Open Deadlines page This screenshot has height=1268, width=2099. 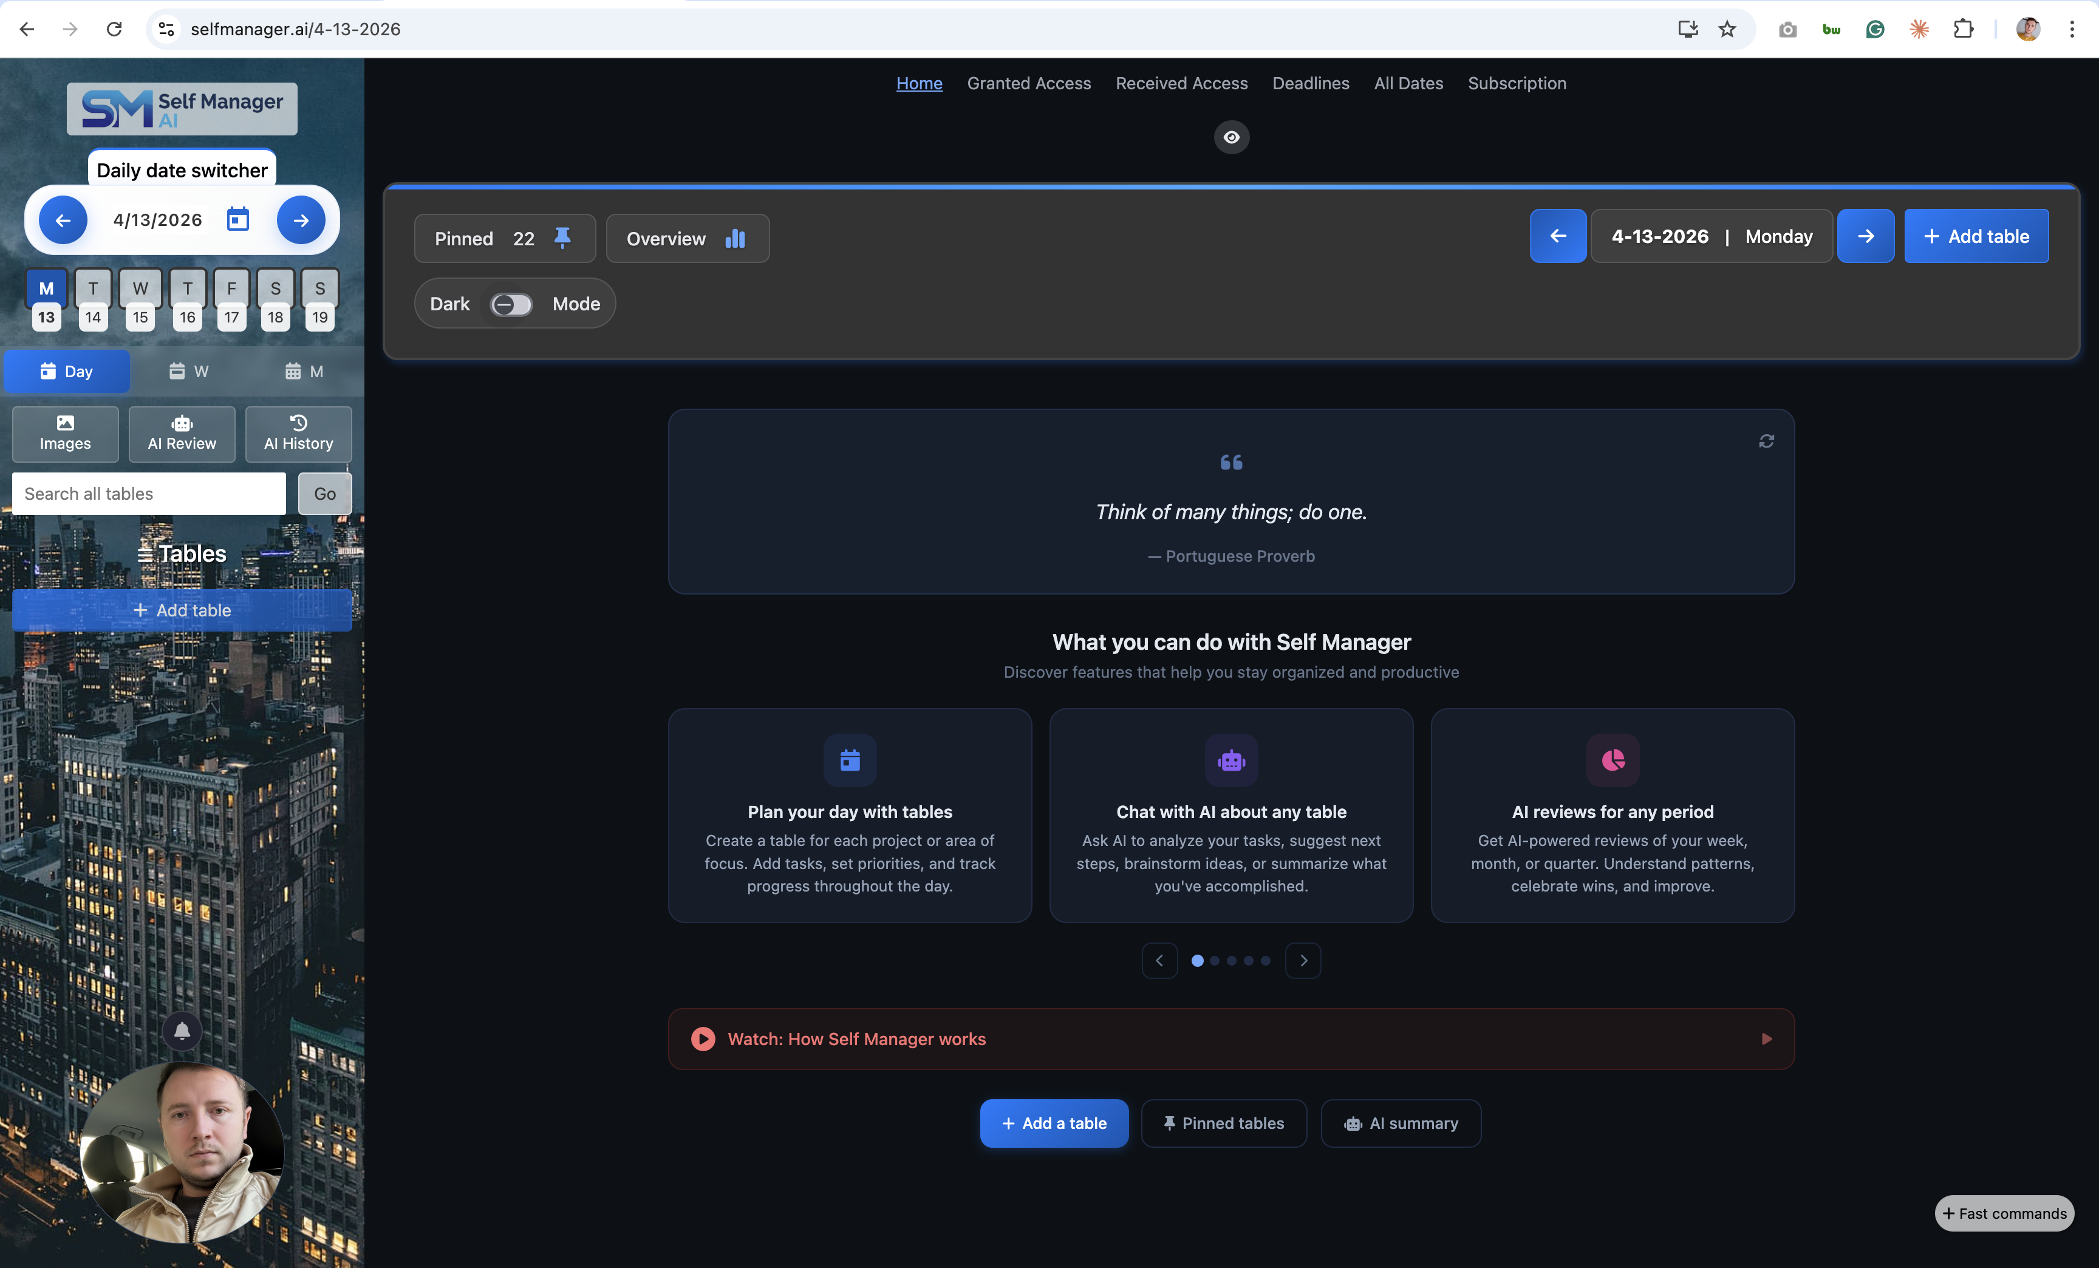1310,83
